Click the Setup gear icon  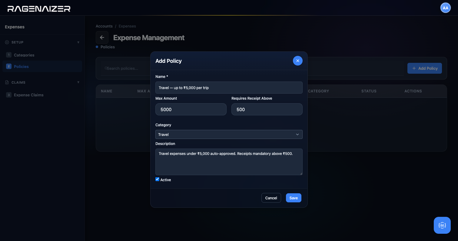(x=7, y=42)
